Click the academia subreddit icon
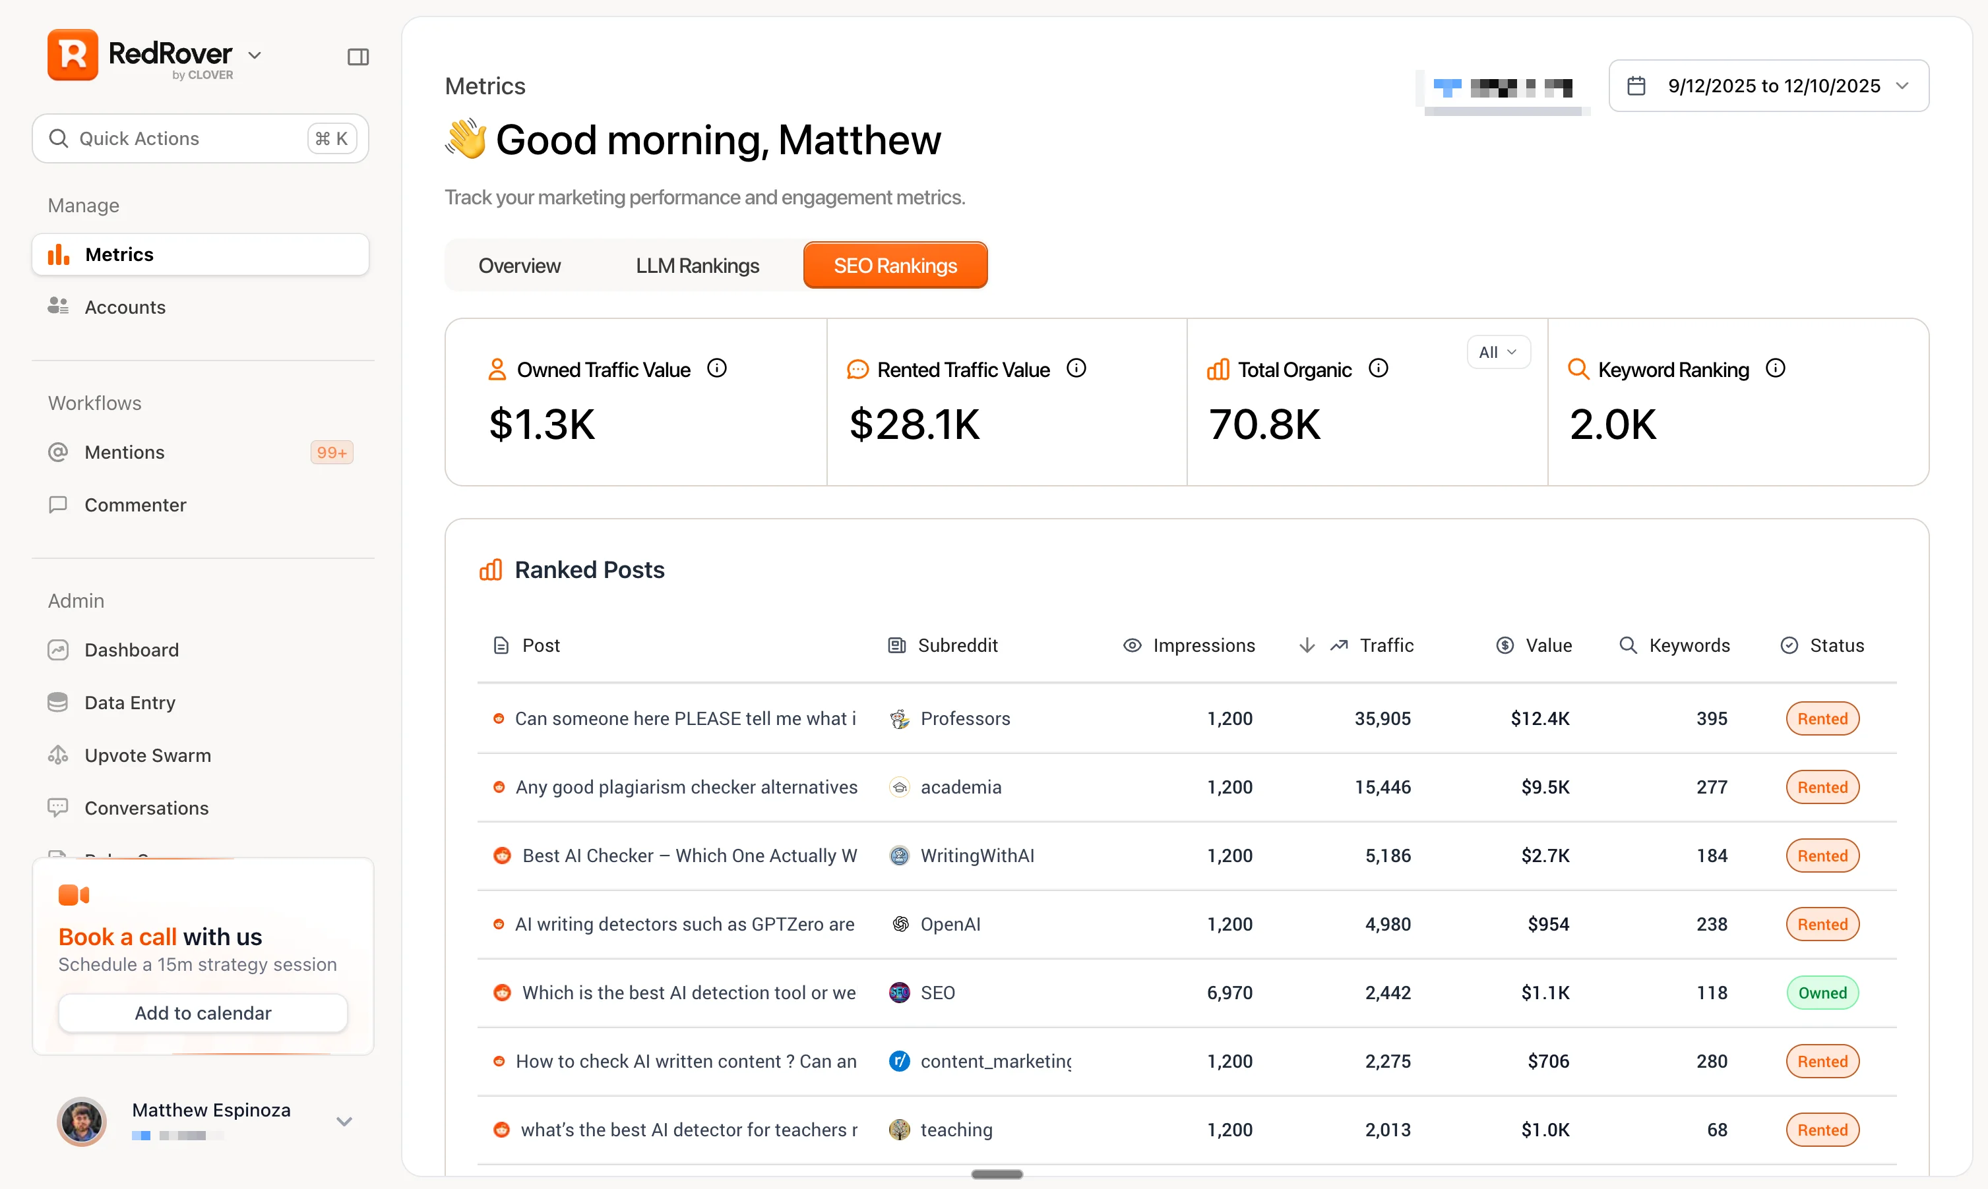 [x=900, y=788]
